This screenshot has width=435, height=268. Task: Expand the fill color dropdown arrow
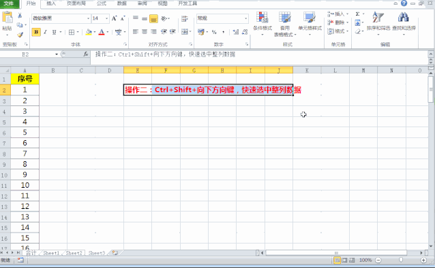95,32
